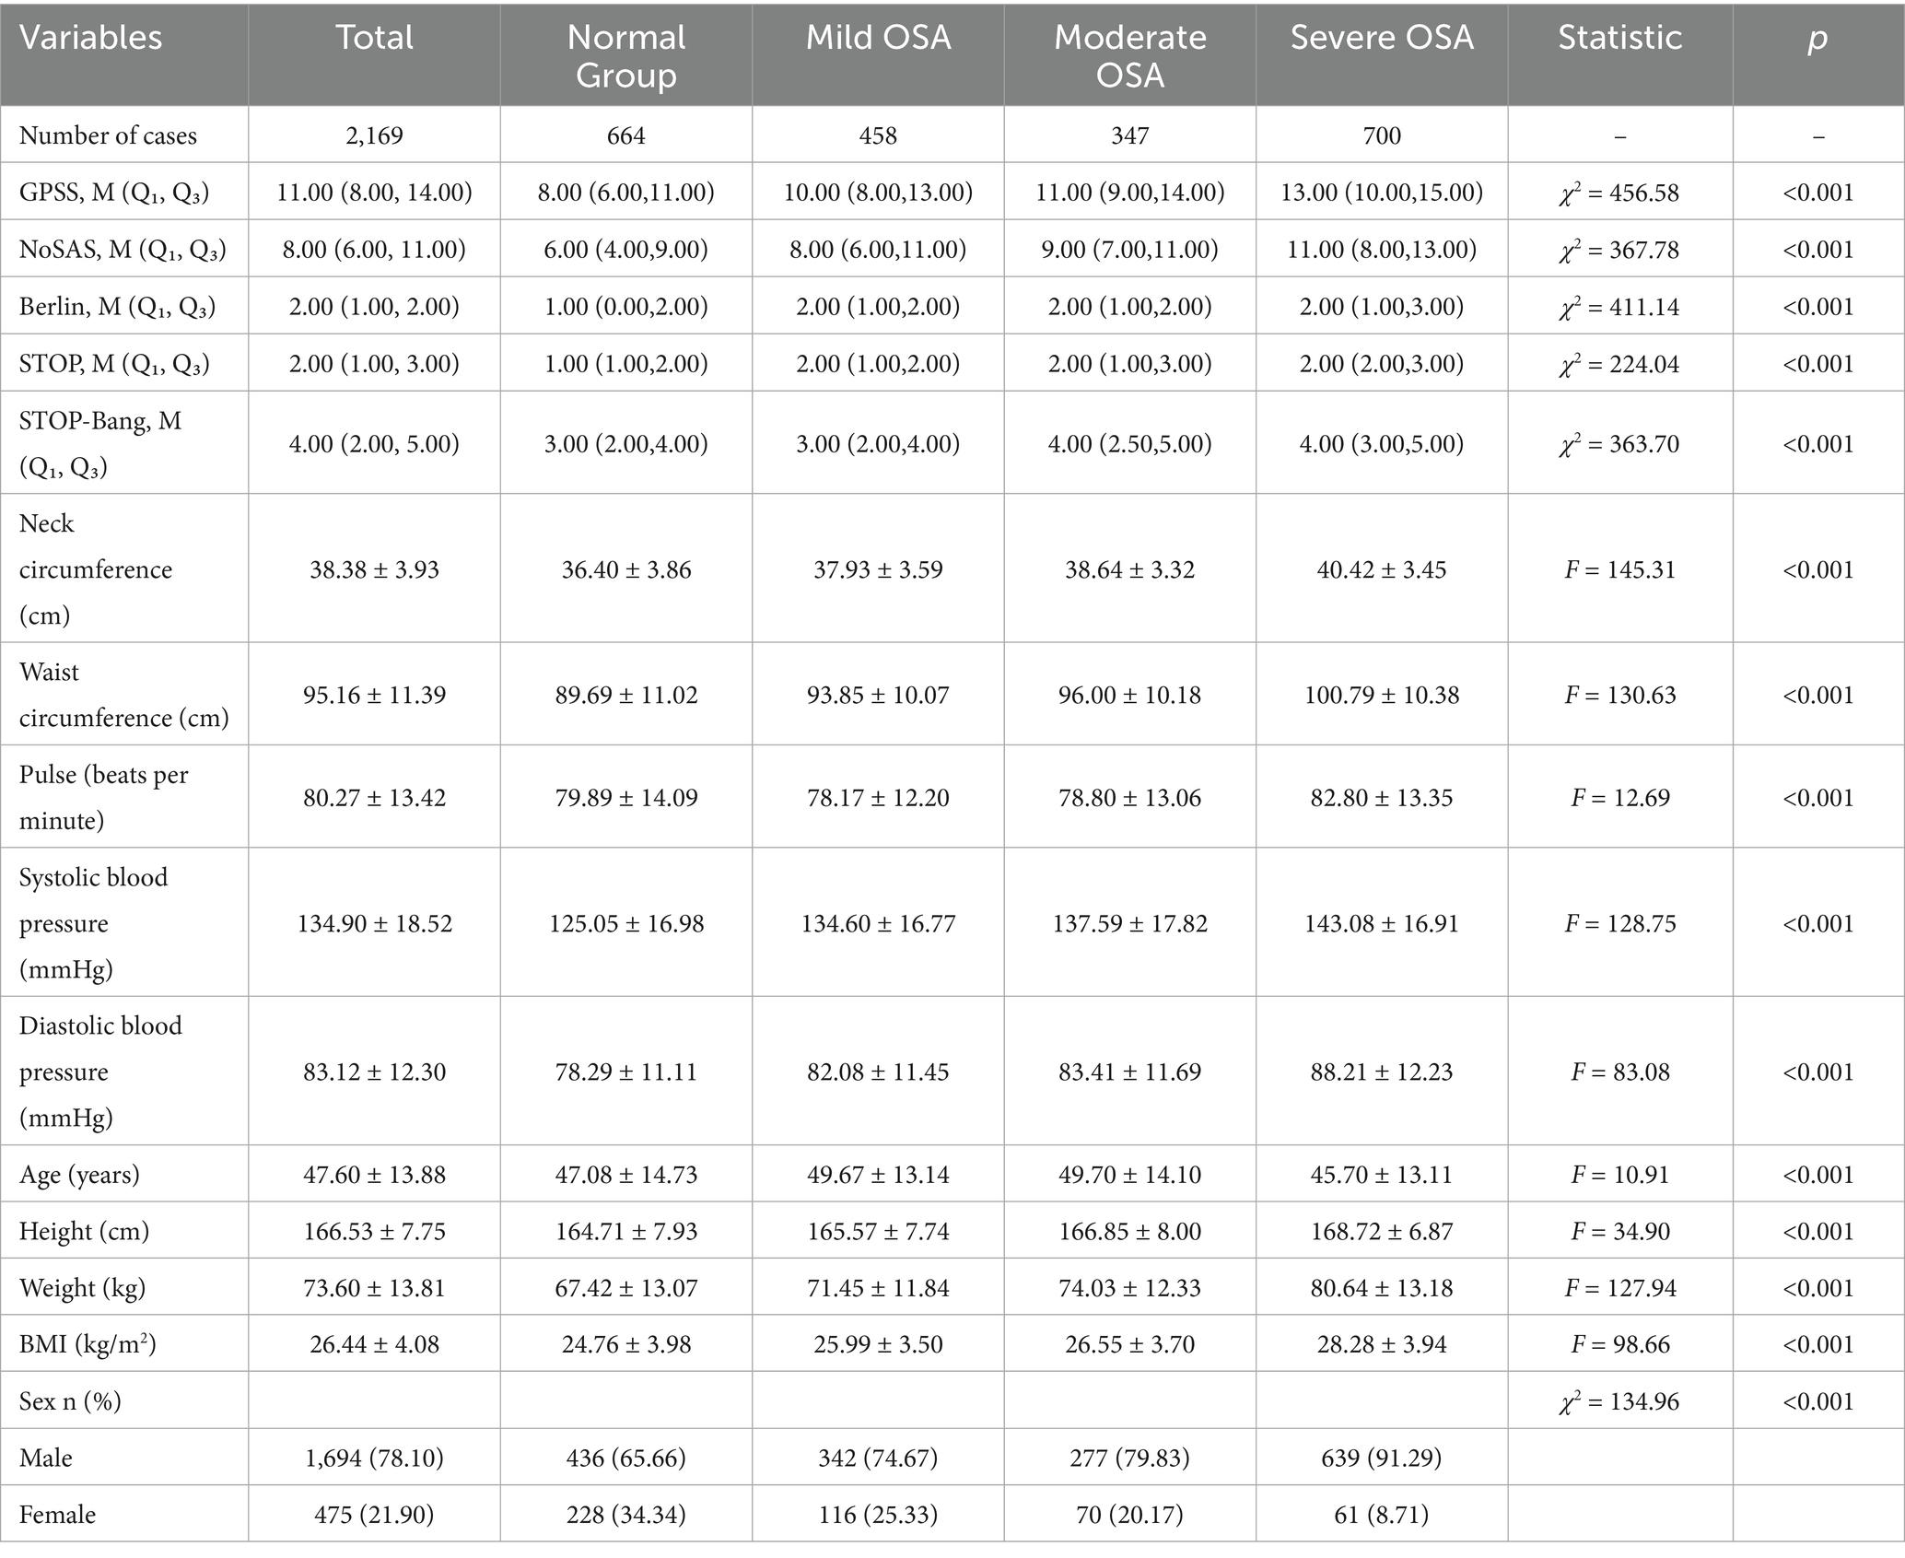The width and height of the screenshot is (1905, 1558).
Task: Select the BMI row label cell
Action: [88, 1344]
